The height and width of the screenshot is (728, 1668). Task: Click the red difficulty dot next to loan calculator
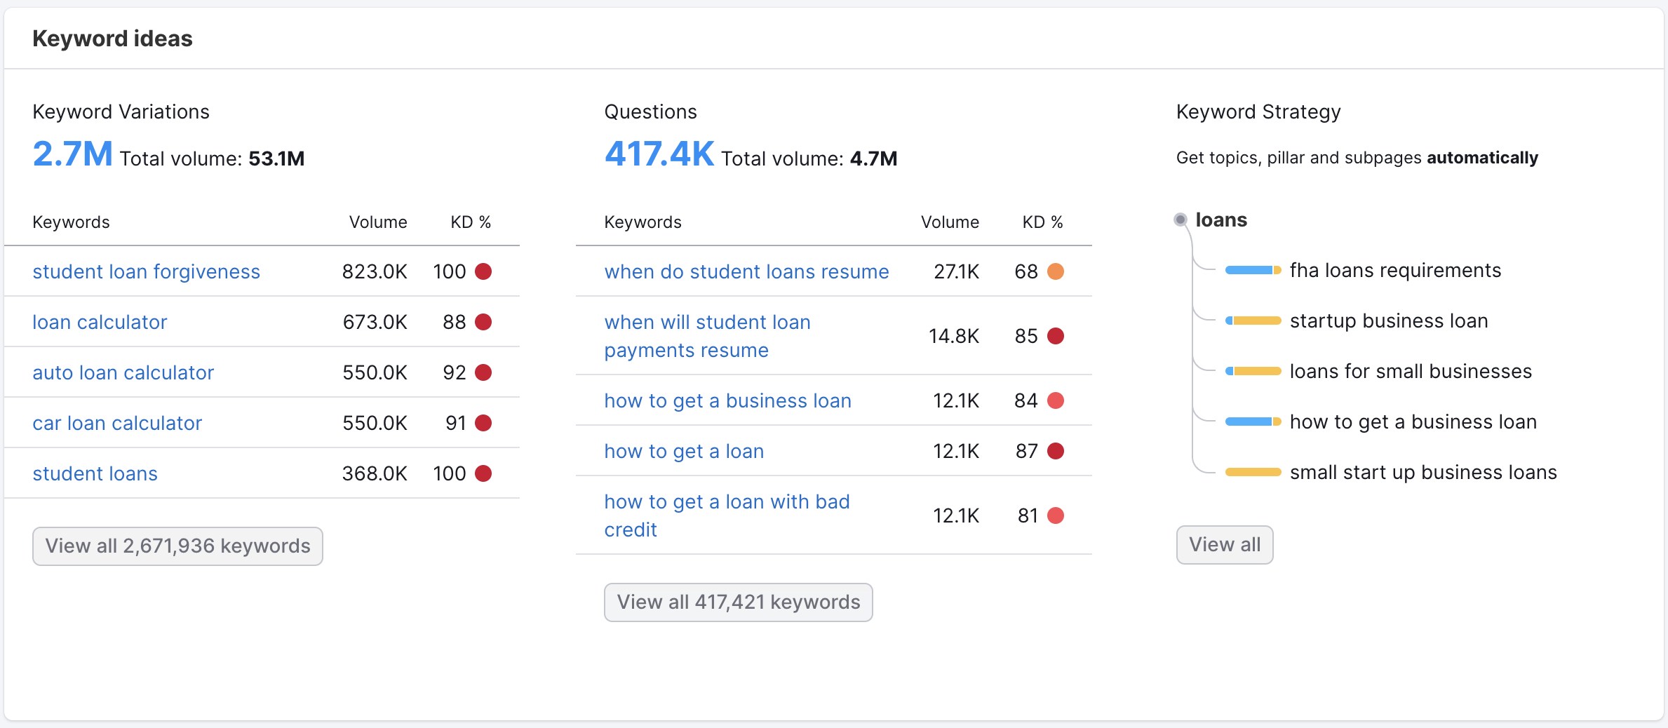483,322
